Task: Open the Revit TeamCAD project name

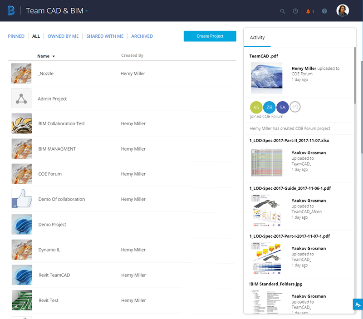Action: coord(54,275)
